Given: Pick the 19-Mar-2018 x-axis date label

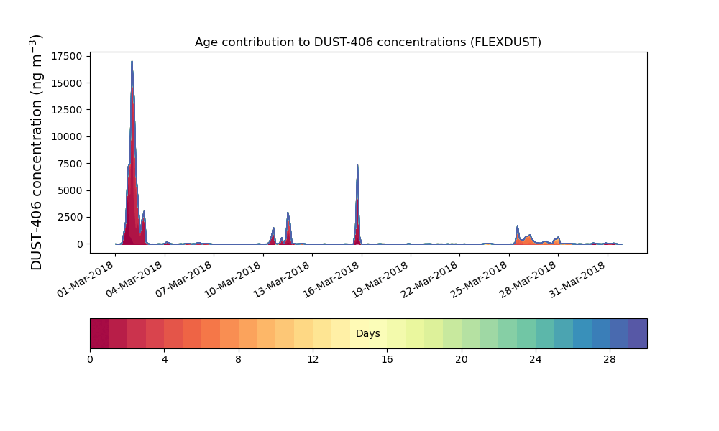Looking at the screenshot, I should (x=385, y=277).
